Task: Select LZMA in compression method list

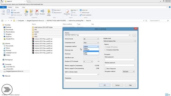Action: [91, 53]
